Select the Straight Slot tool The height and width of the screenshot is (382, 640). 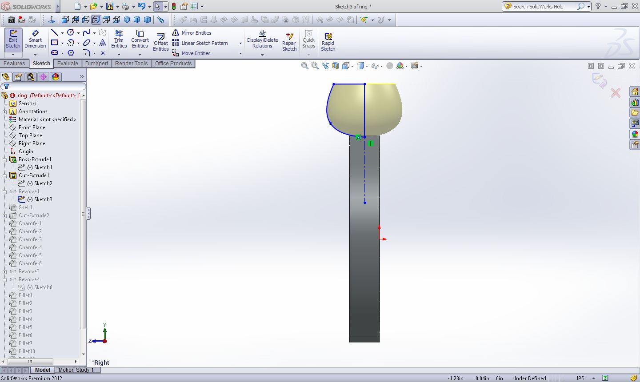[55, 53]
